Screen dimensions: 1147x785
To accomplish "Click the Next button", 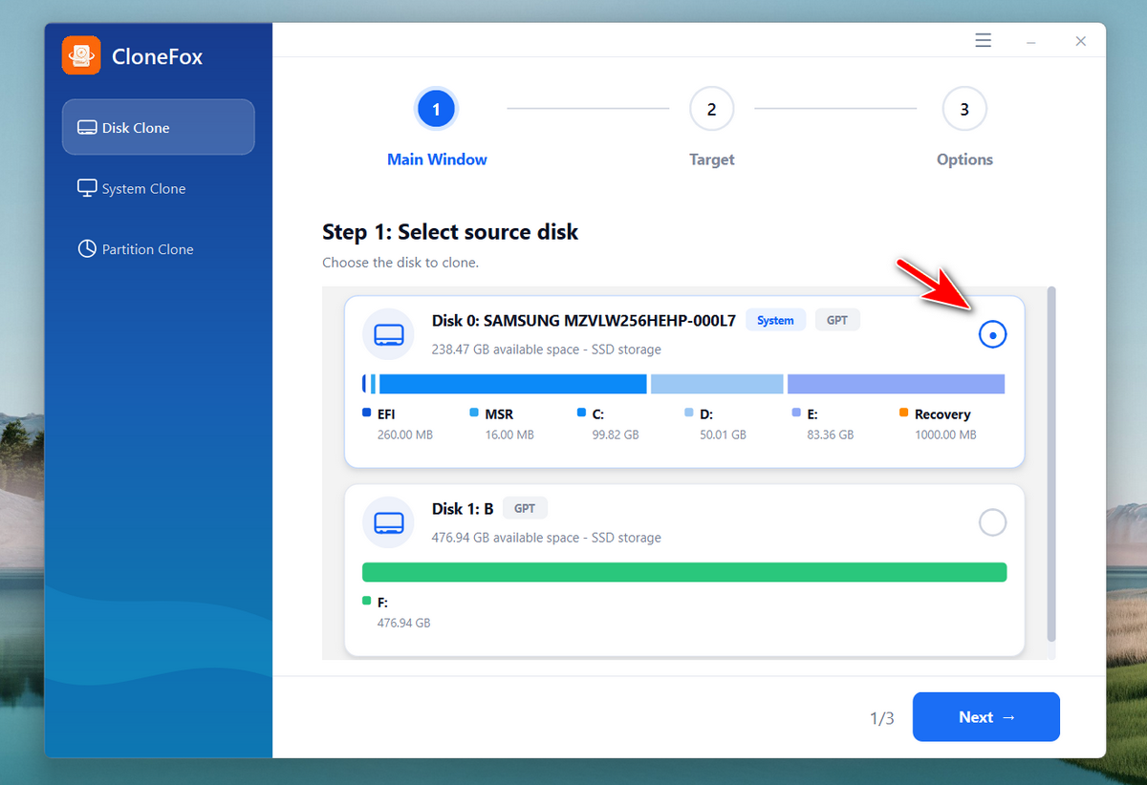I will click(986, 717).
